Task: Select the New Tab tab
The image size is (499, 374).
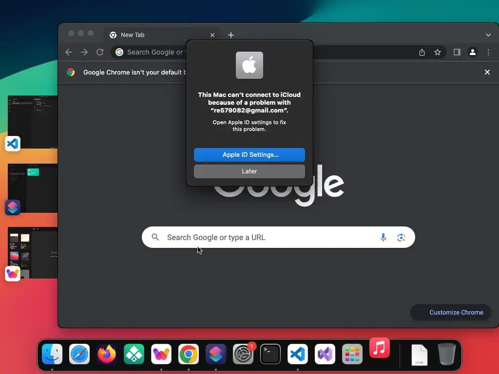Action: (x=162, y=35)
